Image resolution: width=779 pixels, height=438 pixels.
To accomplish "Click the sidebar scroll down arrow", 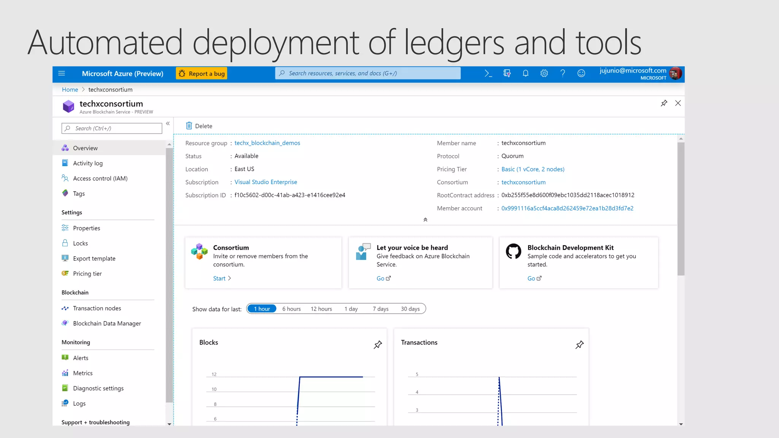I will click(x=169, y=424).
